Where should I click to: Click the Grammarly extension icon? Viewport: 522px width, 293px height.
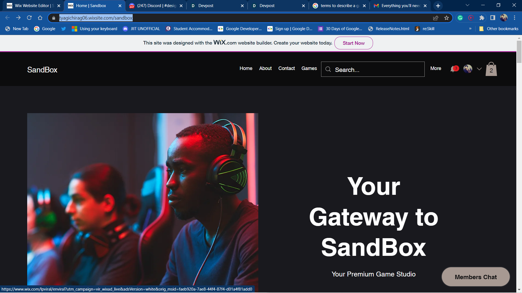(460, 18)
